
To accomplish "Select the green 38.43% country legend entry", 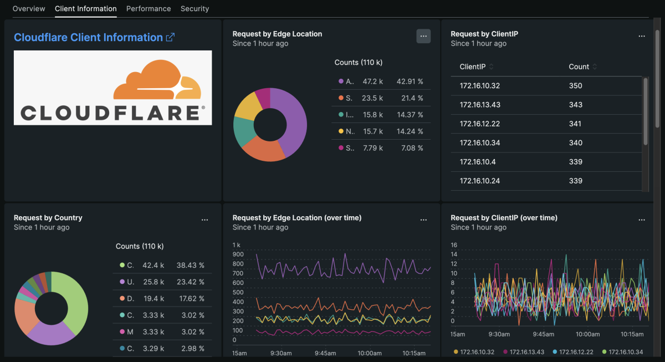I will pos(163,265).
